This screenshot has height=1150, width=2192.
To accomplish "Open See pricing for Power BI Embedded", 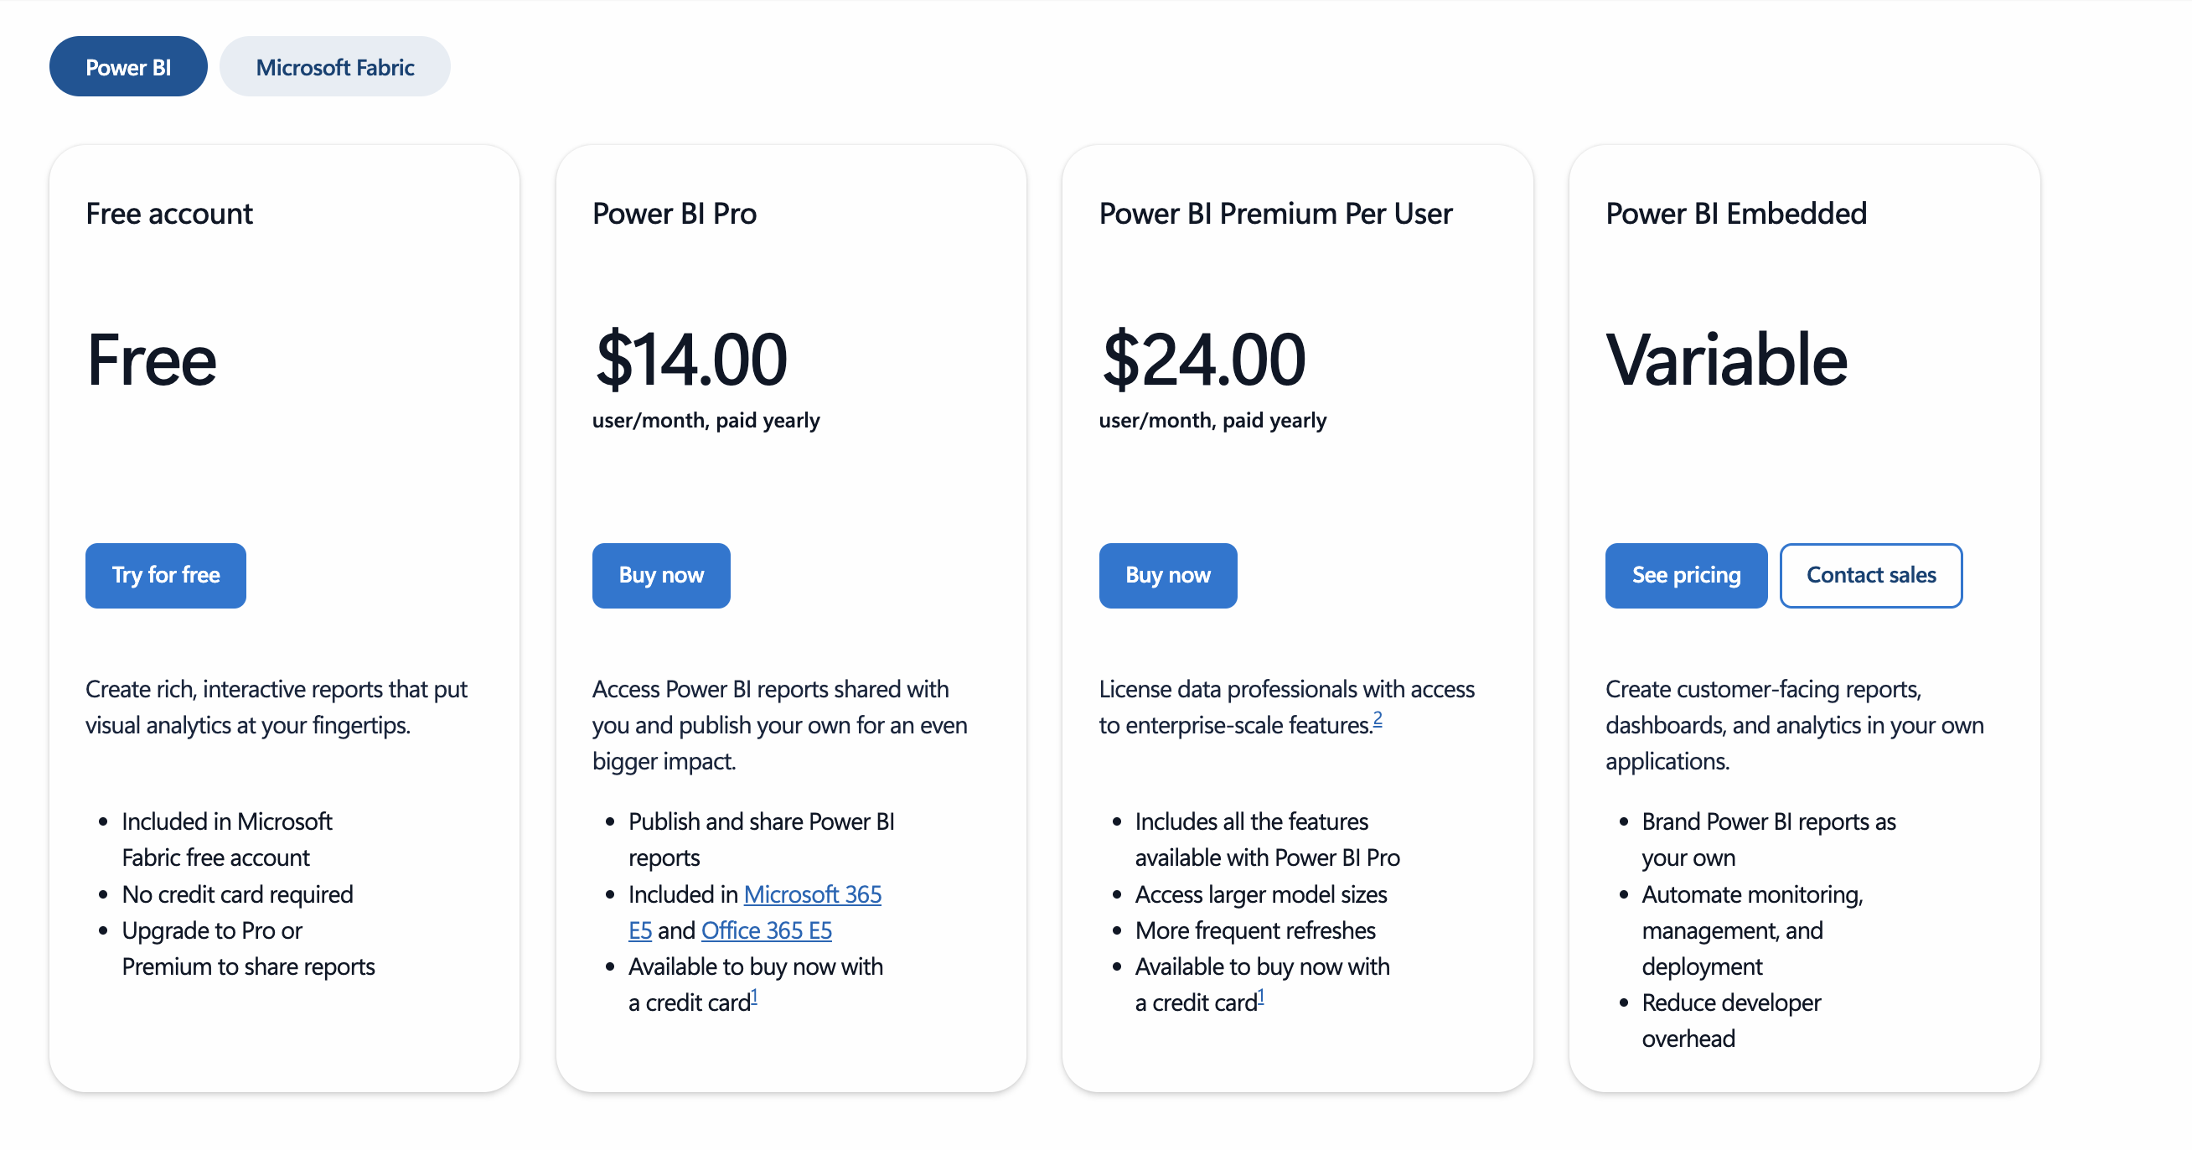I will 1686,576.
